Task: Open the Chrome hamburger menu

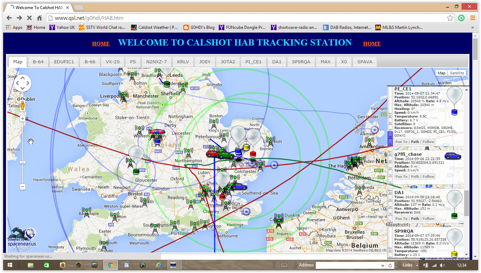Action: (x=473, y=18)
